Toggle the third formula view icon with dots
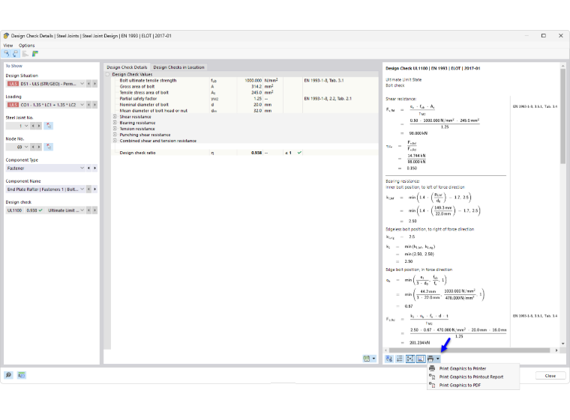 click(x=410, y=359)
